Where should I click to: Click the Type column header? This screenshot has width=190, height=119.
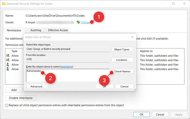[14, 51]
